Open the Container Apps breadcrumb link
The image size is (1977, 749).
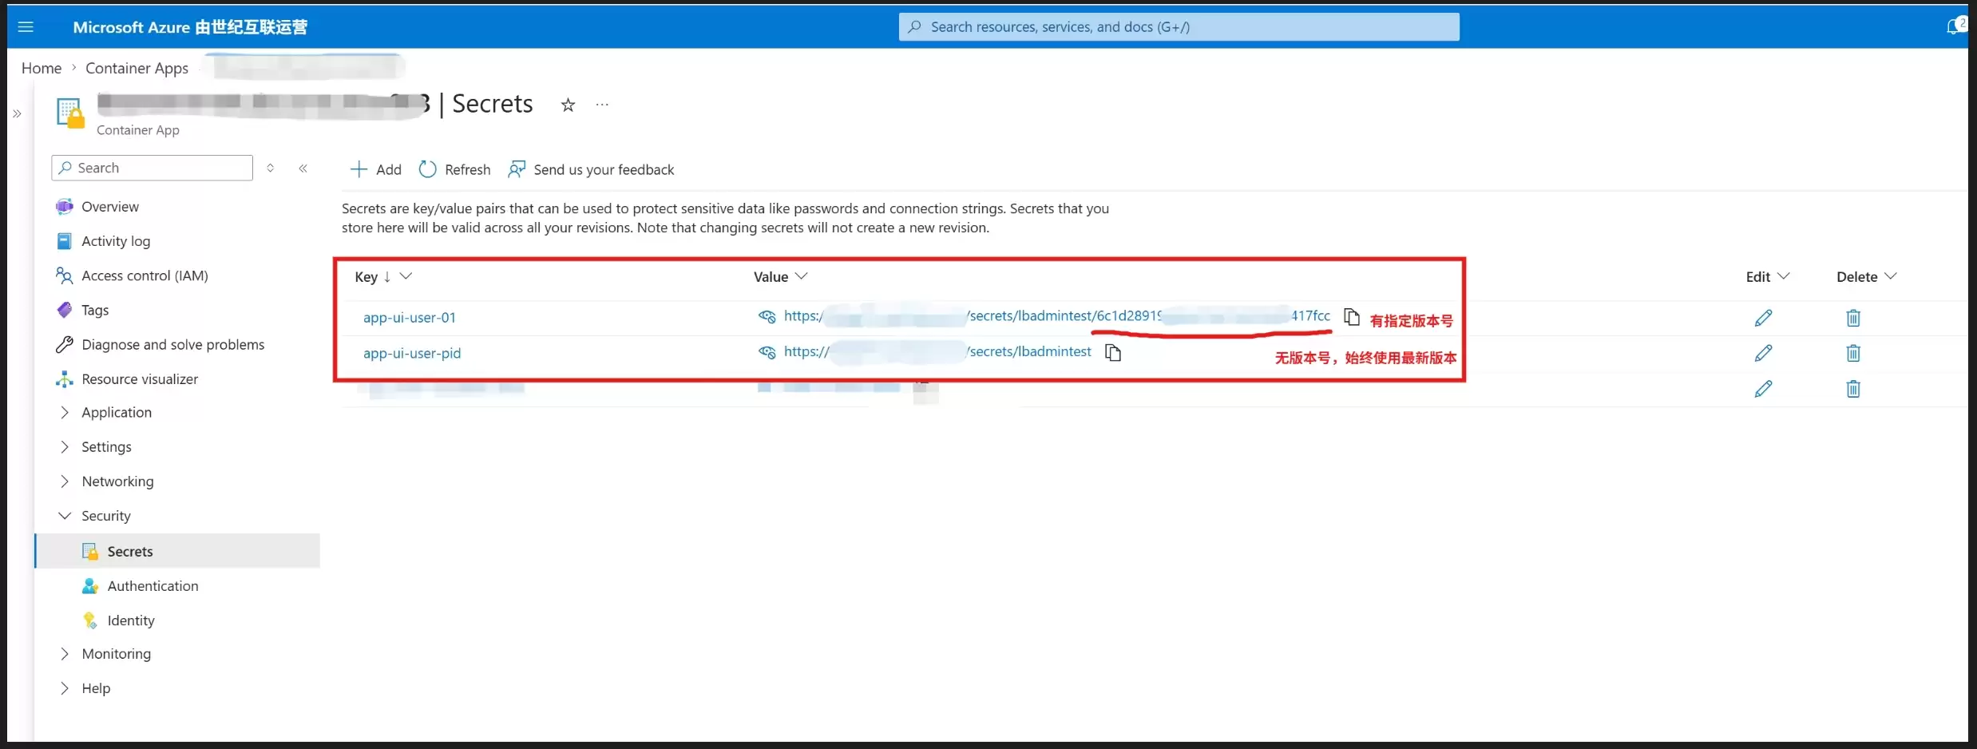click(137, 68)
